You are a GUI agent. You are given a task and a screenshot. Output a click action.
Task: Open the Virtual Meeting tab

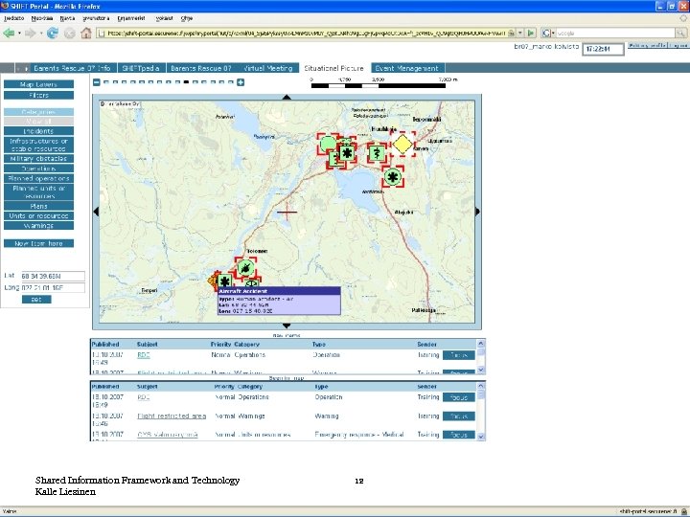click(268, 69)
